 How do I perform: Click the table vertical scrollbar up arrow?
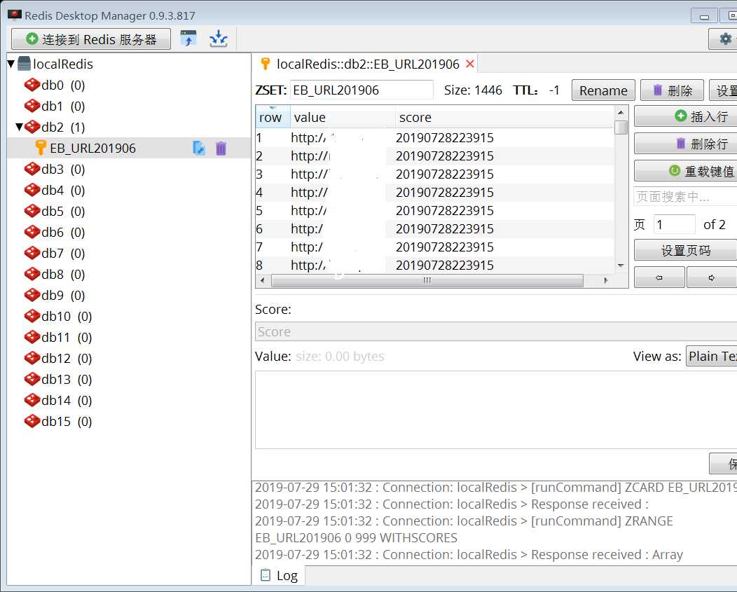[x=621, y=113]
